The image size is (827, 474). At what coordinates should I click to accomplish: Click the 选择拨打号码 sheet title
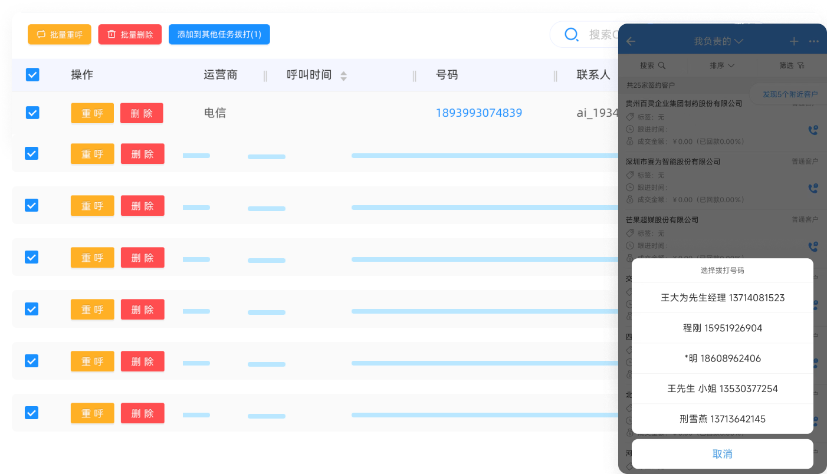(x=723, y=271)
